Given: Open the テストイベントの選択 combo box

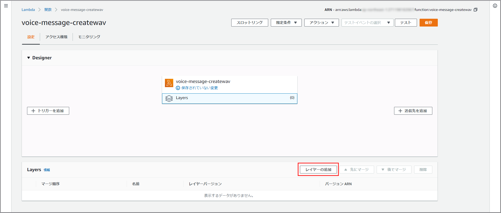Looking at the screenshot, I should (x=367, y=23).
